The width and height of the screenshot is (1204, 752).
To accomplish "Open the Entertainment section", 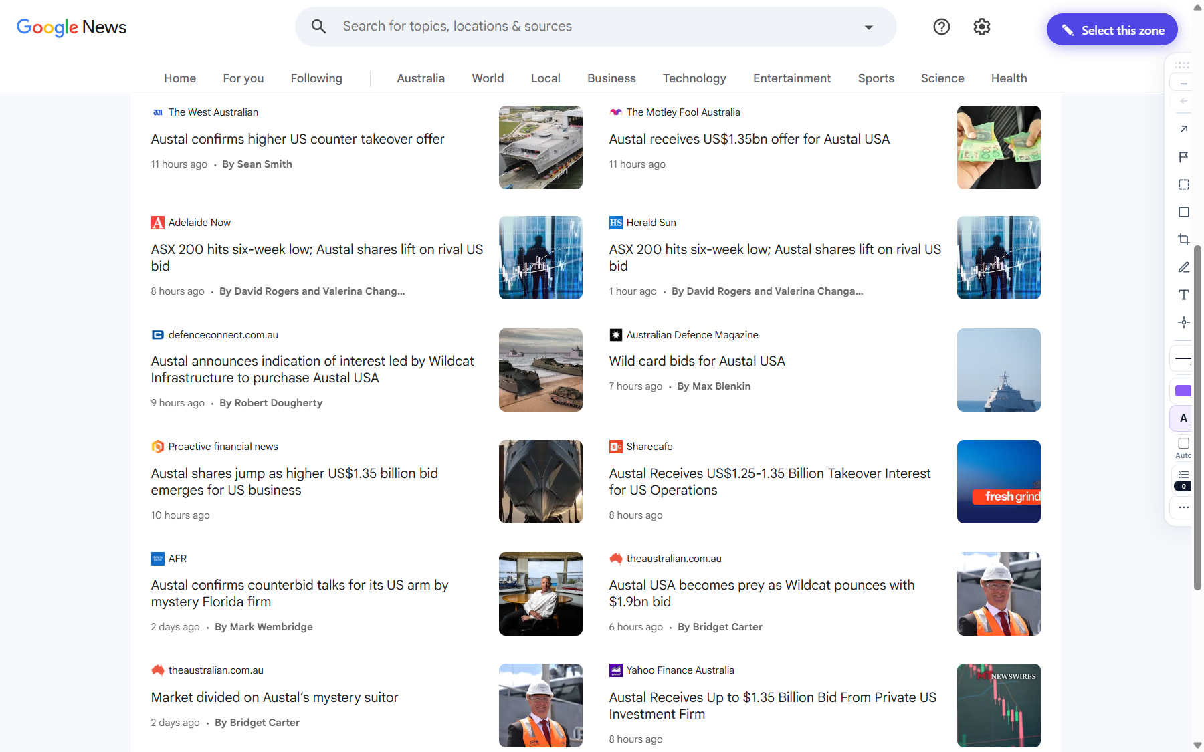I will pyautogui.click(x=792, y=78).
